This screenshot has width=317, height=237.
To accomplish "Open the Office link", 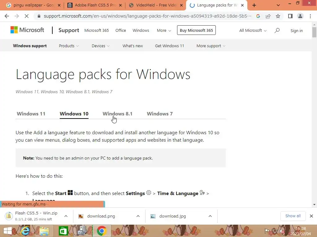I will pyautogui.click(x=121, y=31).
